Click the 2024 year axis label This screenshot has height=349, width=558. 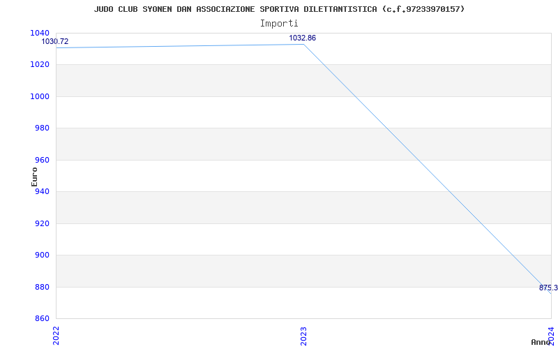click(551, 335)
